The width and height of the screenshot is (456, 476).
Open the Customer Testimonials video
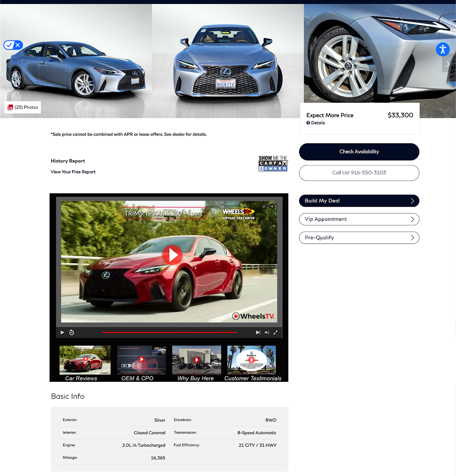[251, 360]
